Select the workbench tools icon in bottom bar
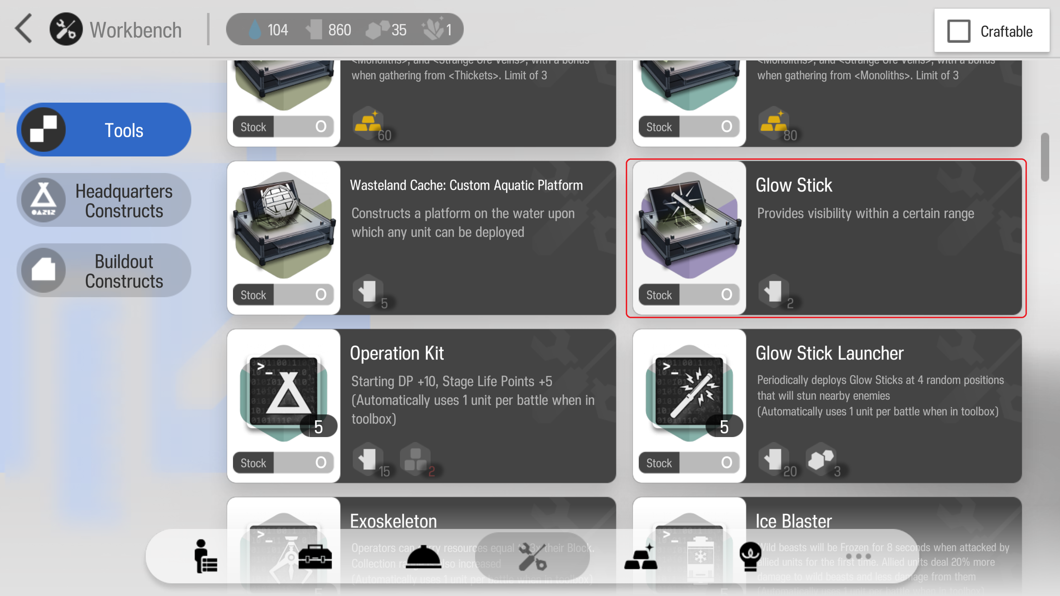Image resolution: width=1060 pixels, height=596 pixels. 532,557
